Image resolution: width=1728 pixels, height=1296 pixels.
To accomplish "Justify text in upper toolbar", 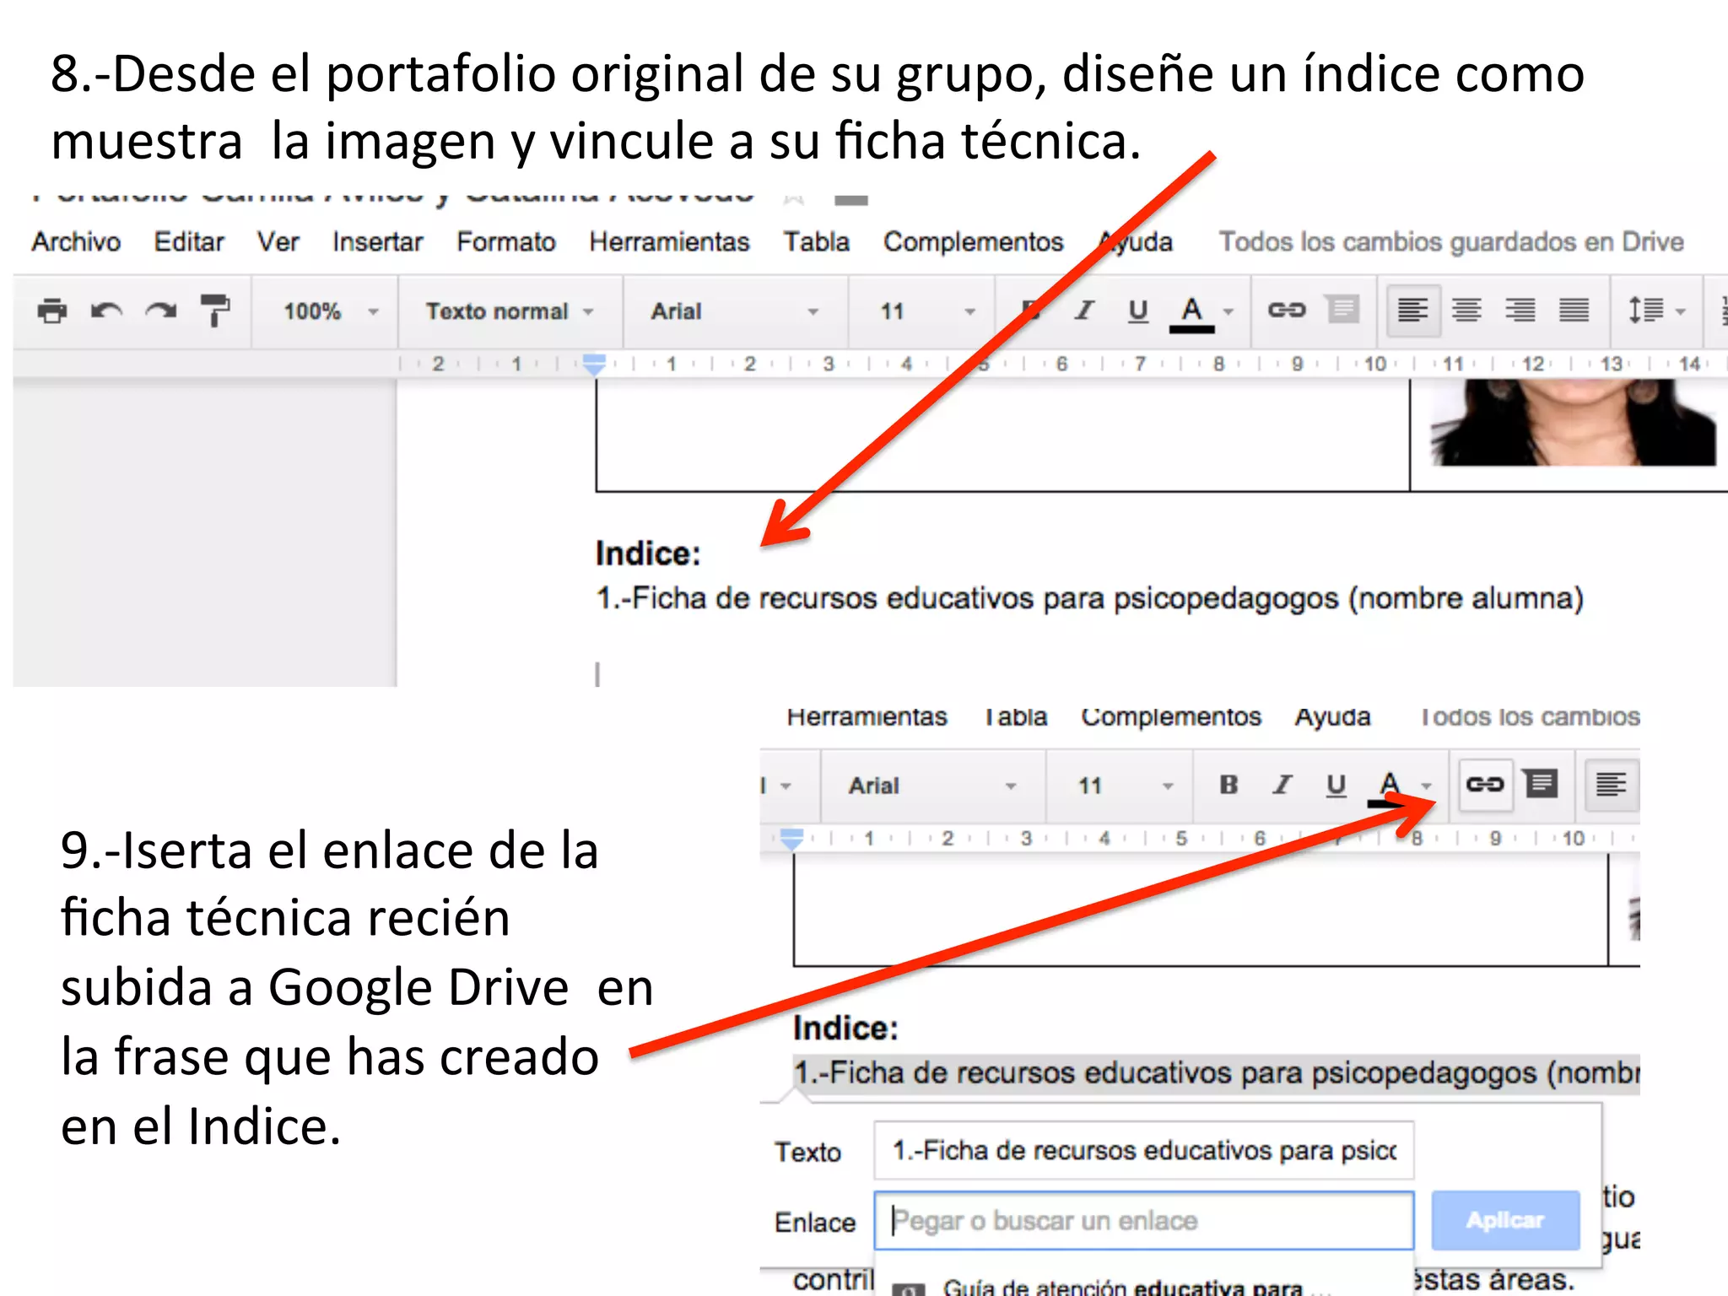I will click(1574, 310).
